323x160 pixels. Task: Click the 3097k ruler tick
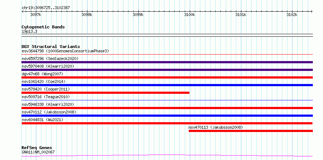tap(36, 15)
